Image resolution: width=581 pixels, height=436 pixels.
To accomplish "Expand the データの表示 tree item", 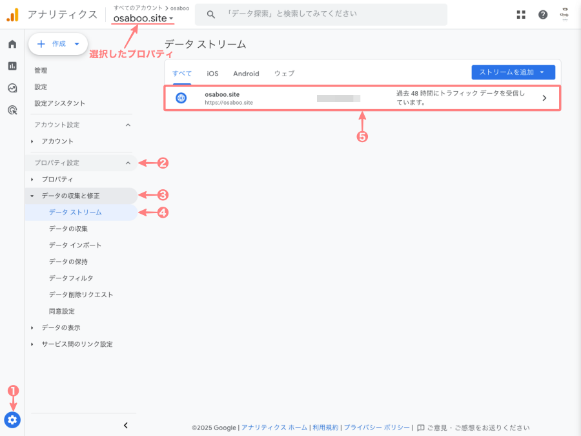I will [x=32, y=327].
